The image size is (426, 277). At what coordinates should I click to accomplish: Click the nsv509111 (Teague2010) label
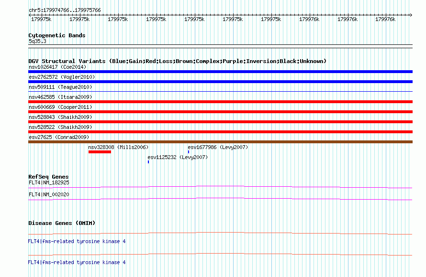(x=60, y=87)
